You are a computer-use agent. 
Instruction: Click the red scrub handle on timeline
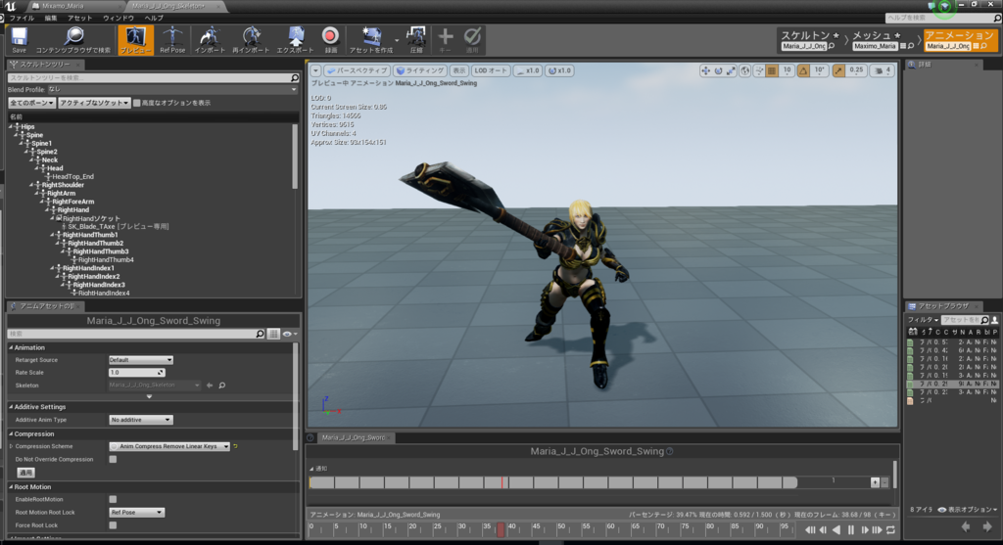click(x=501, y=529)
